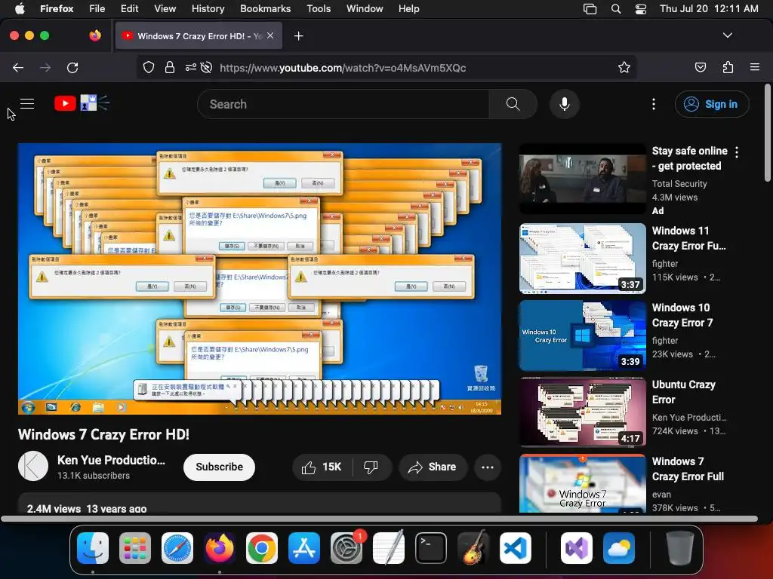Open tracking protection shield icon

pyautogui.click(x=149, y=67)
